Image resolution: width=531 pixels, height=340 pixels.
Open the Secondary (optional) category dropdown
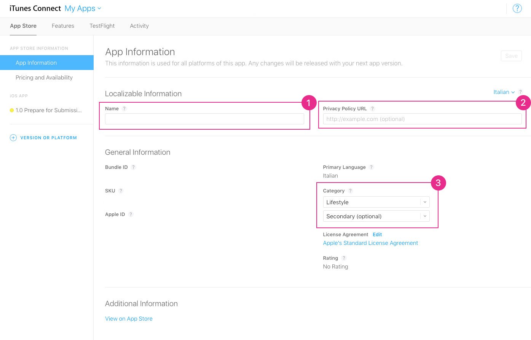coord(376,216)
